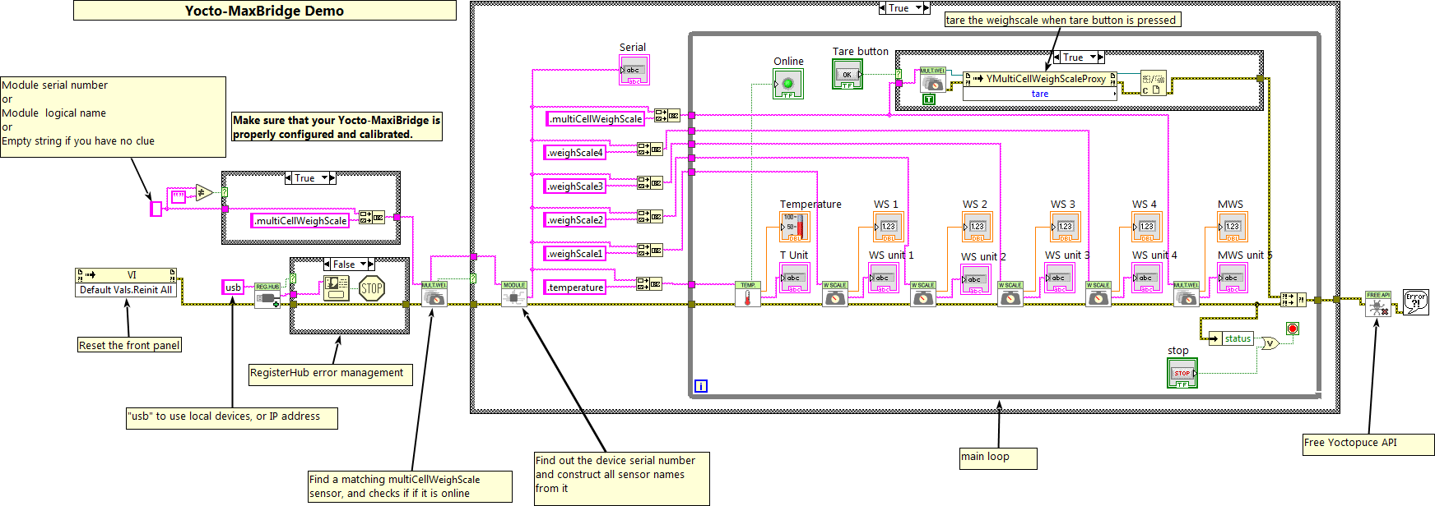Click the TEMP. thermometer VI icon
The height and width of the screenshot is (506, 1435).
pos(747,295)
